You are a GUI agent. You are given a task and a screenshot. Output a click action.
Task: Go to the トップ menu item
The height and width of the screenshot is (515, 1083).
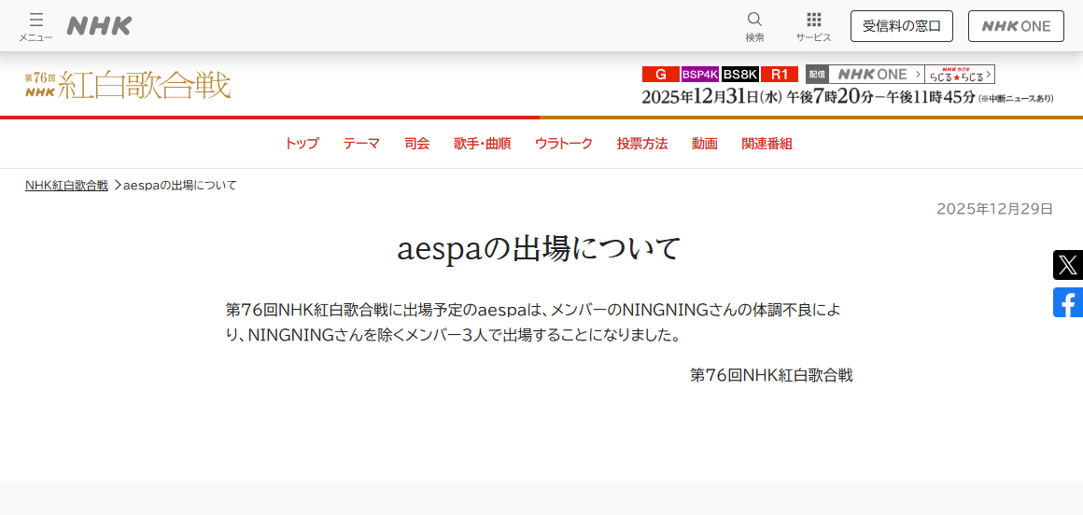(x=302, y=144)
